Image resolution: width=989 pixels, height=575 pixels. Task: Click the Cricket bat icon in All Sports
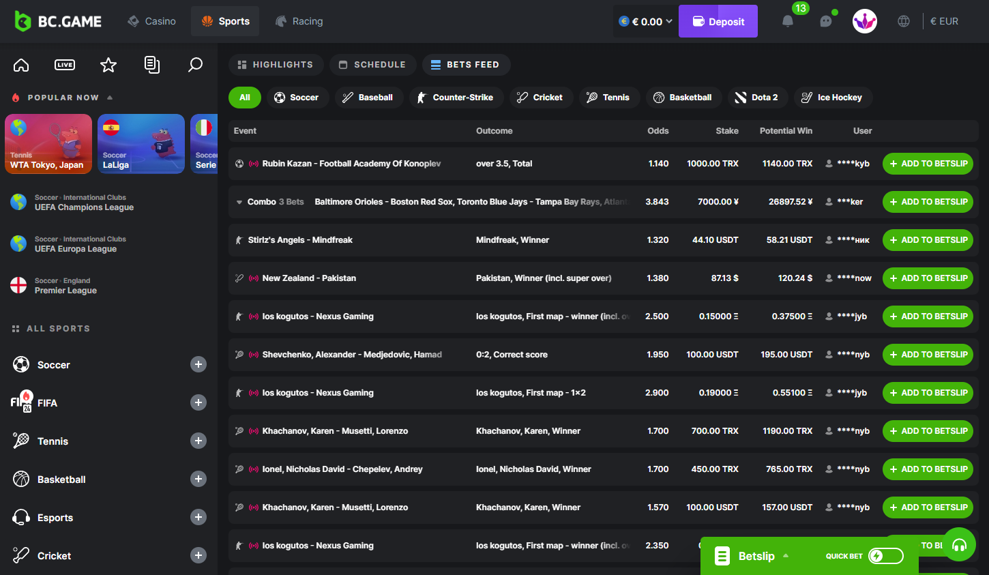tap(21, 555)
